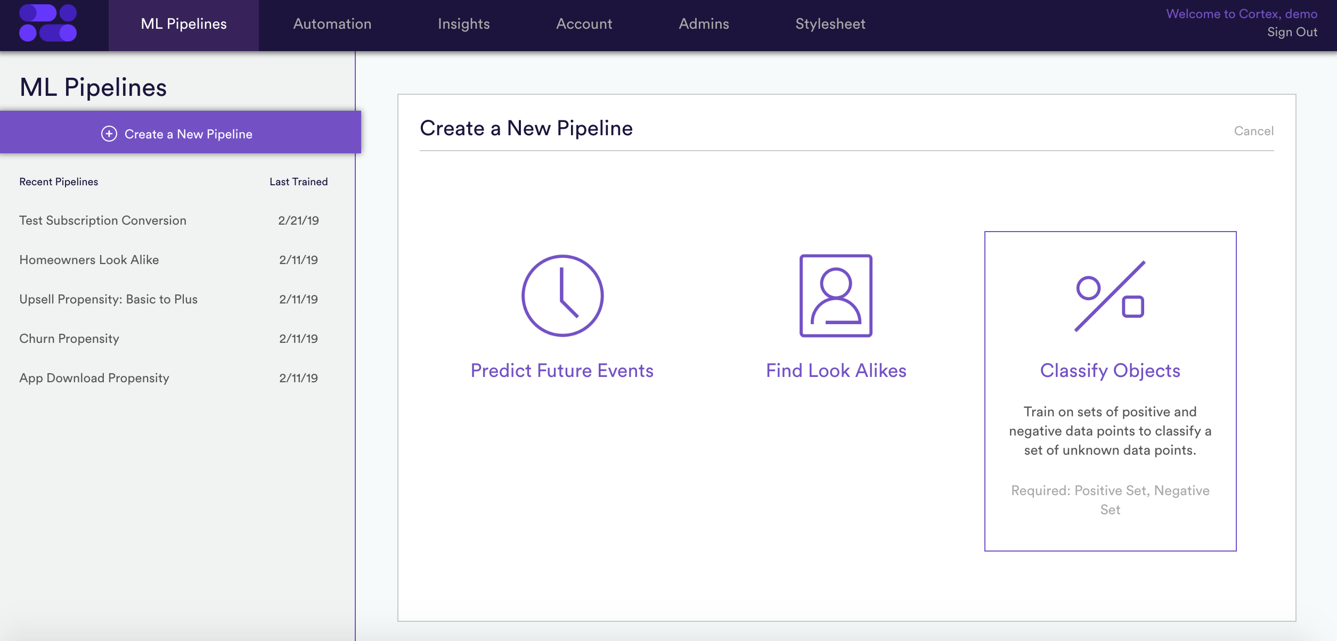Image resolution: width=1337 pixels, height=641 pixels.
Task: Sign out of Cortex
Action: (x=1292, y=32)
